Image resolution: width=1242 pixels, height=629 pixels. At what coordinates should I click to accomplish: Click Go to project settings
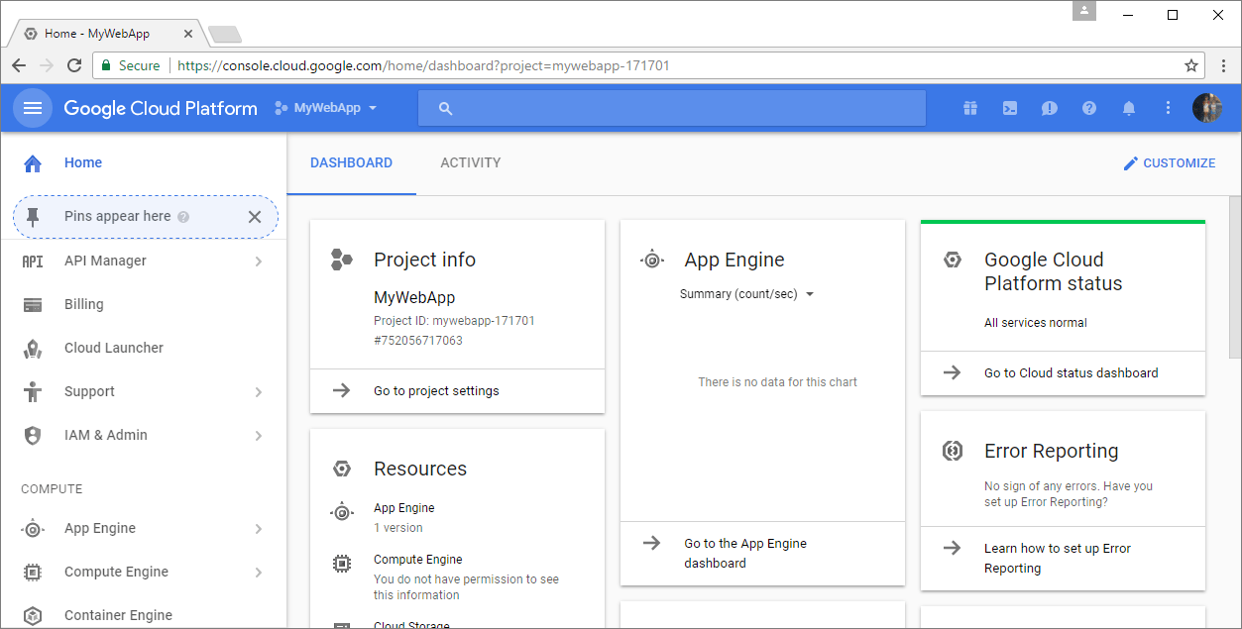pyautogui.click(x=438, y=391)
